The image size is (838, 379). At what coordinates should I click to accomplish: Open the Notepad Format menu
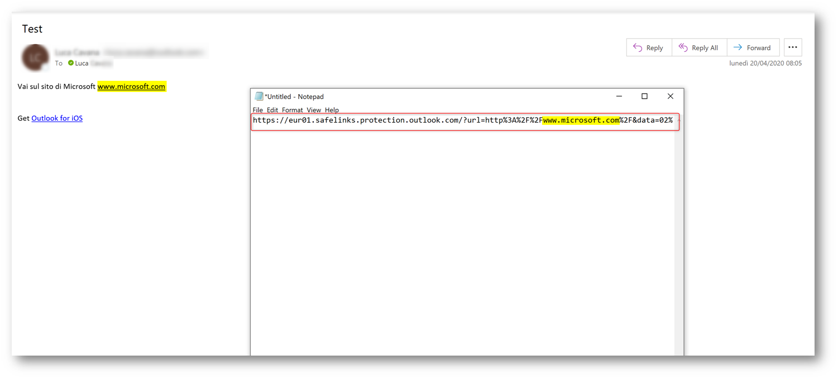(x=293, y=110)
